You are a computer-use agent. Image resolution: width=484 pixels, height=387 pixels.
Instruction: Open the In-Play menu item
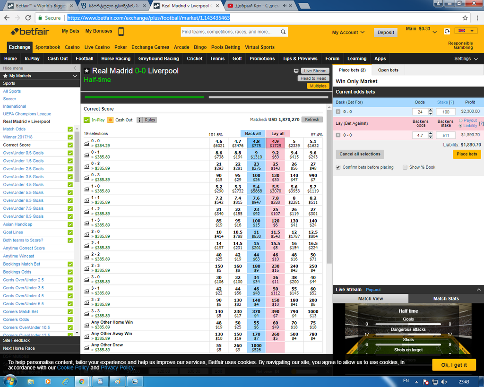coord(32,59)
